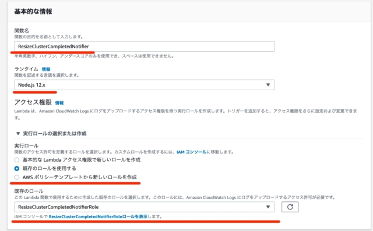Open the ResizeClusterCompletedNotifierRole existing role dropdown
Image resolution: width=373 pixels, height=231 pixels.
[145, 207]
